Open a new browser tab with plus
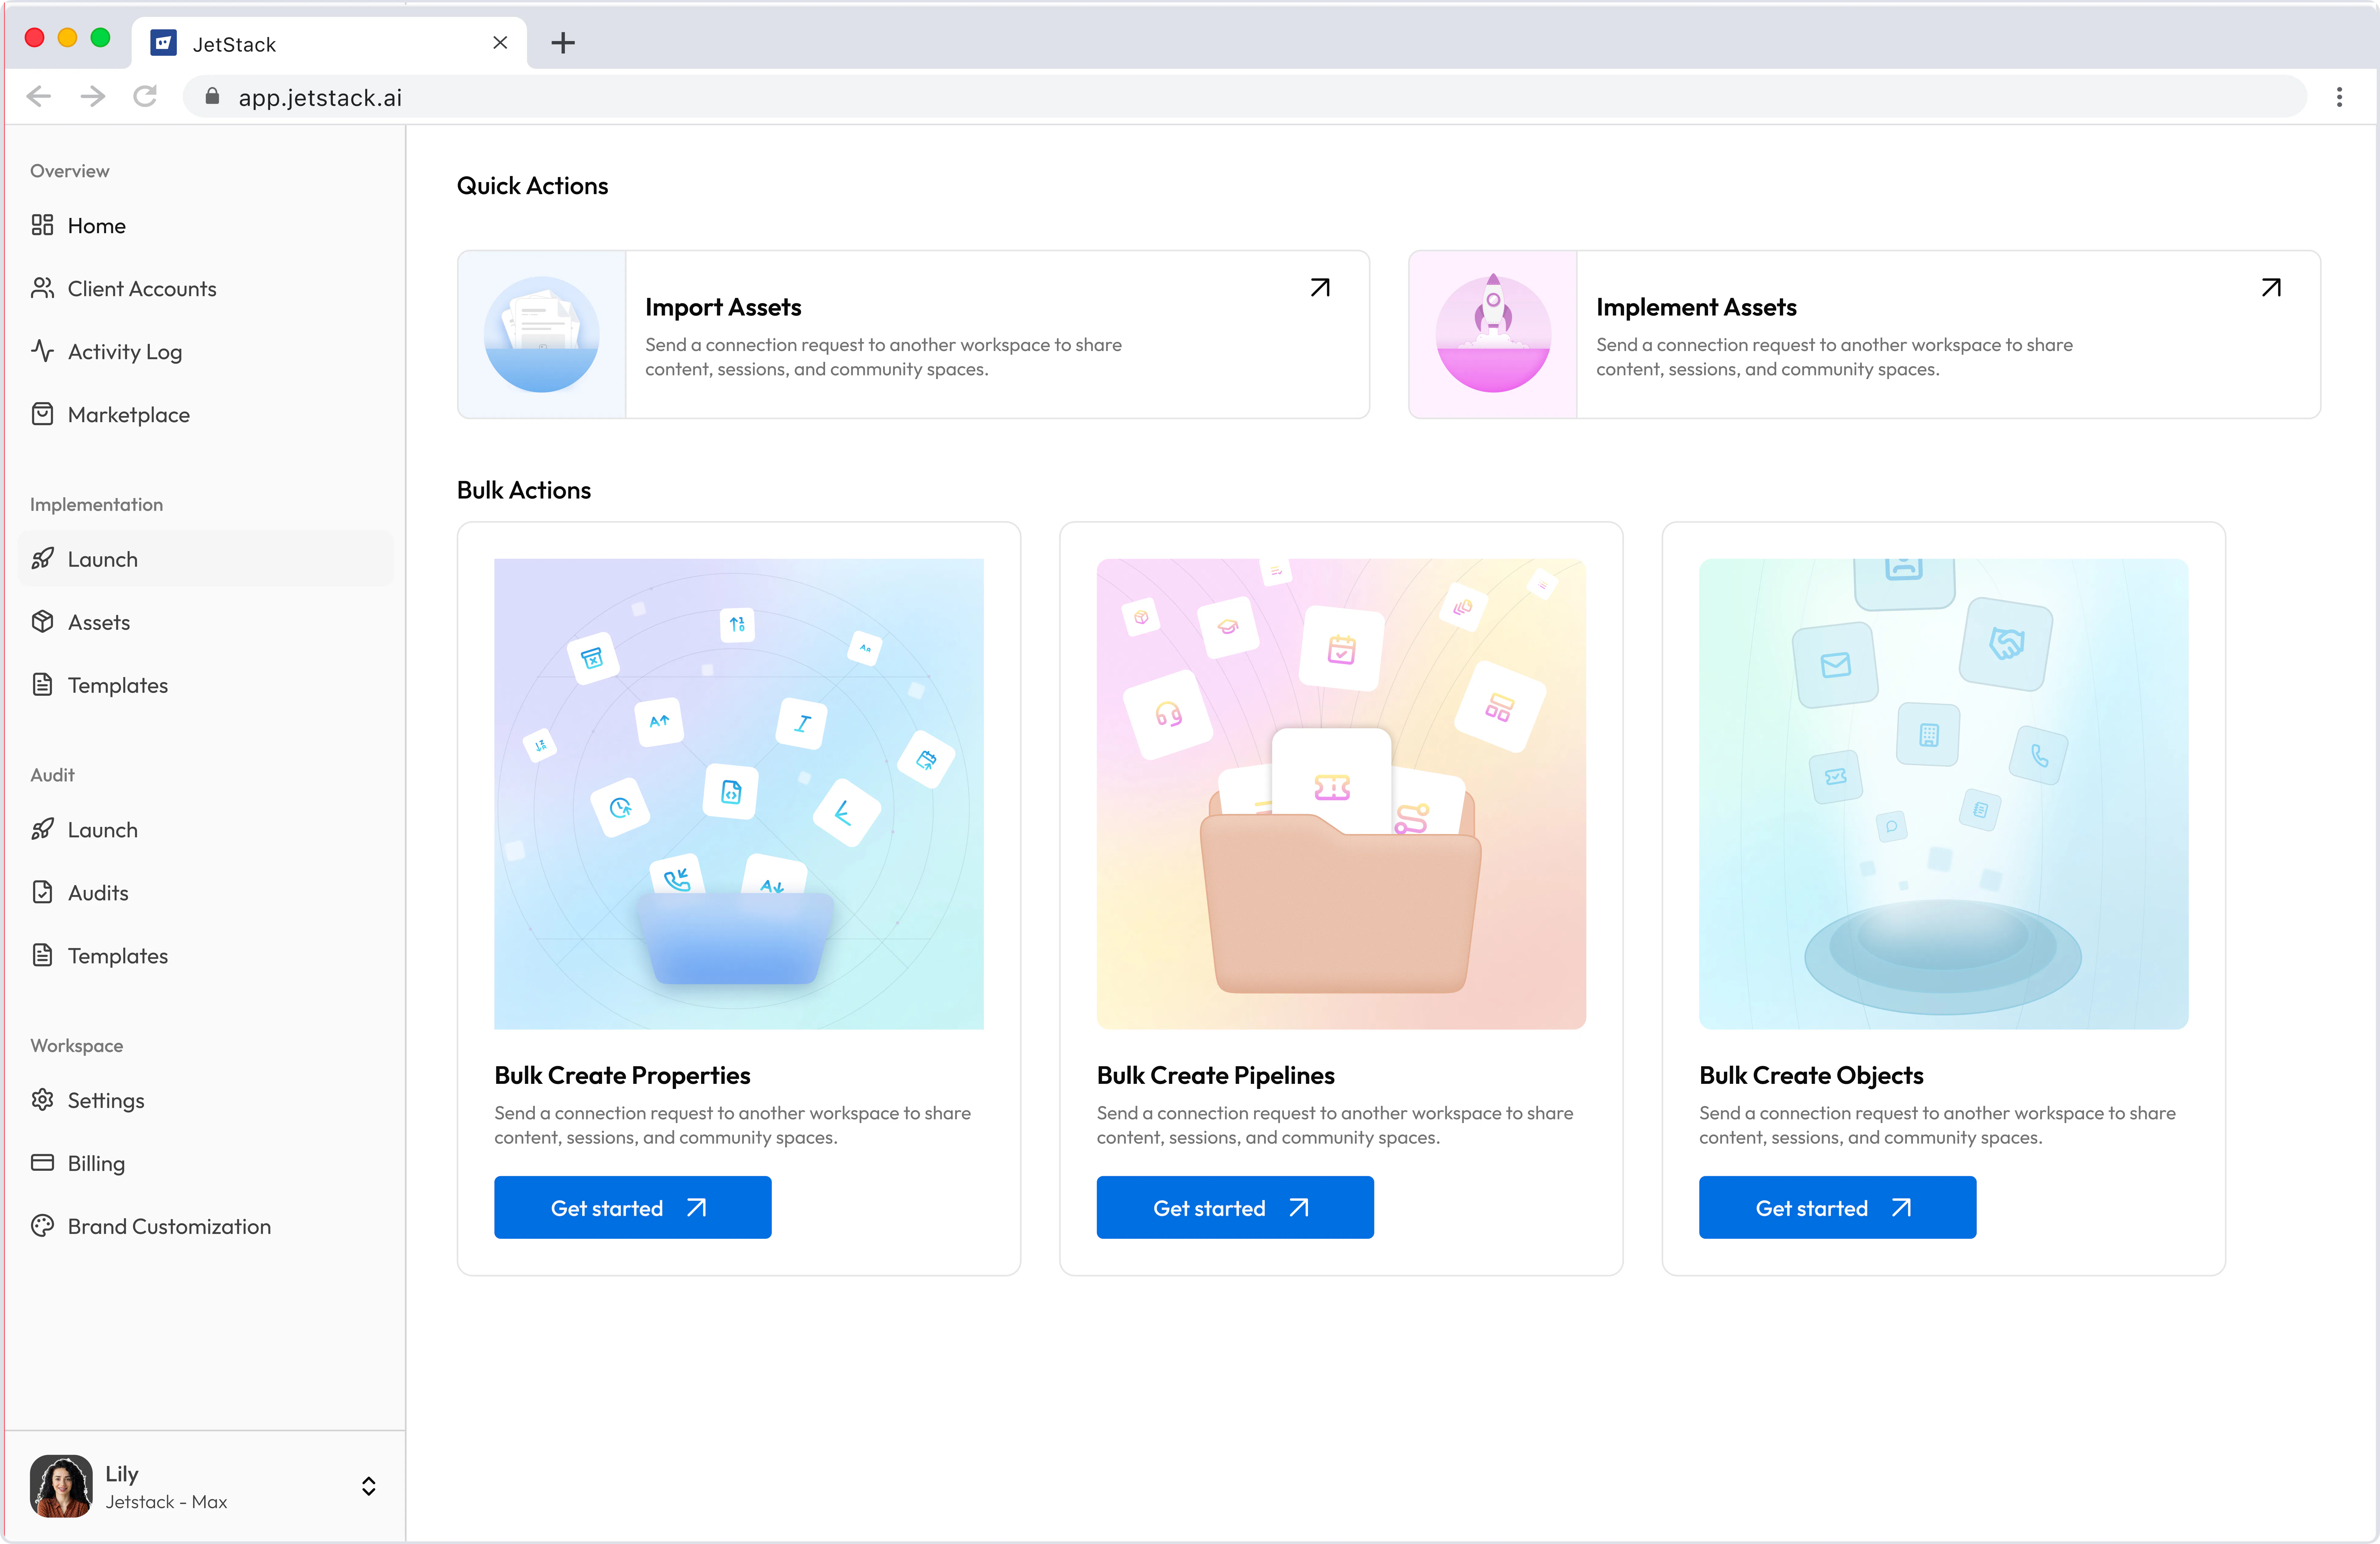Image resolution: width=2380 pixels, height=1544 pixels. [x=563, y=43]
